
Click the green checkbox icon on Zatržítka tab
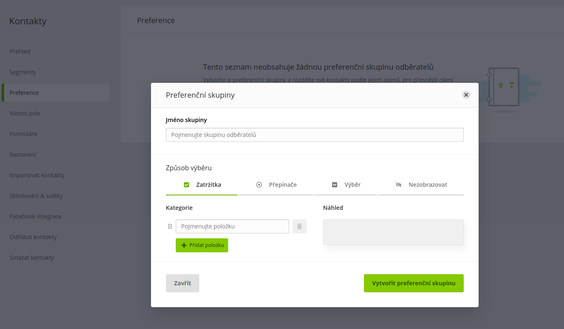186,185
